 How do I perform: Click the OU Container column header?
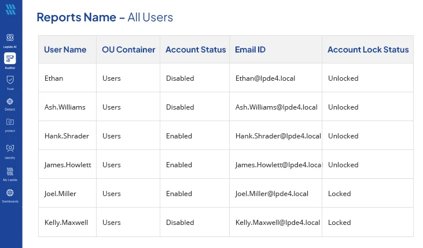(x=128, y=50)
